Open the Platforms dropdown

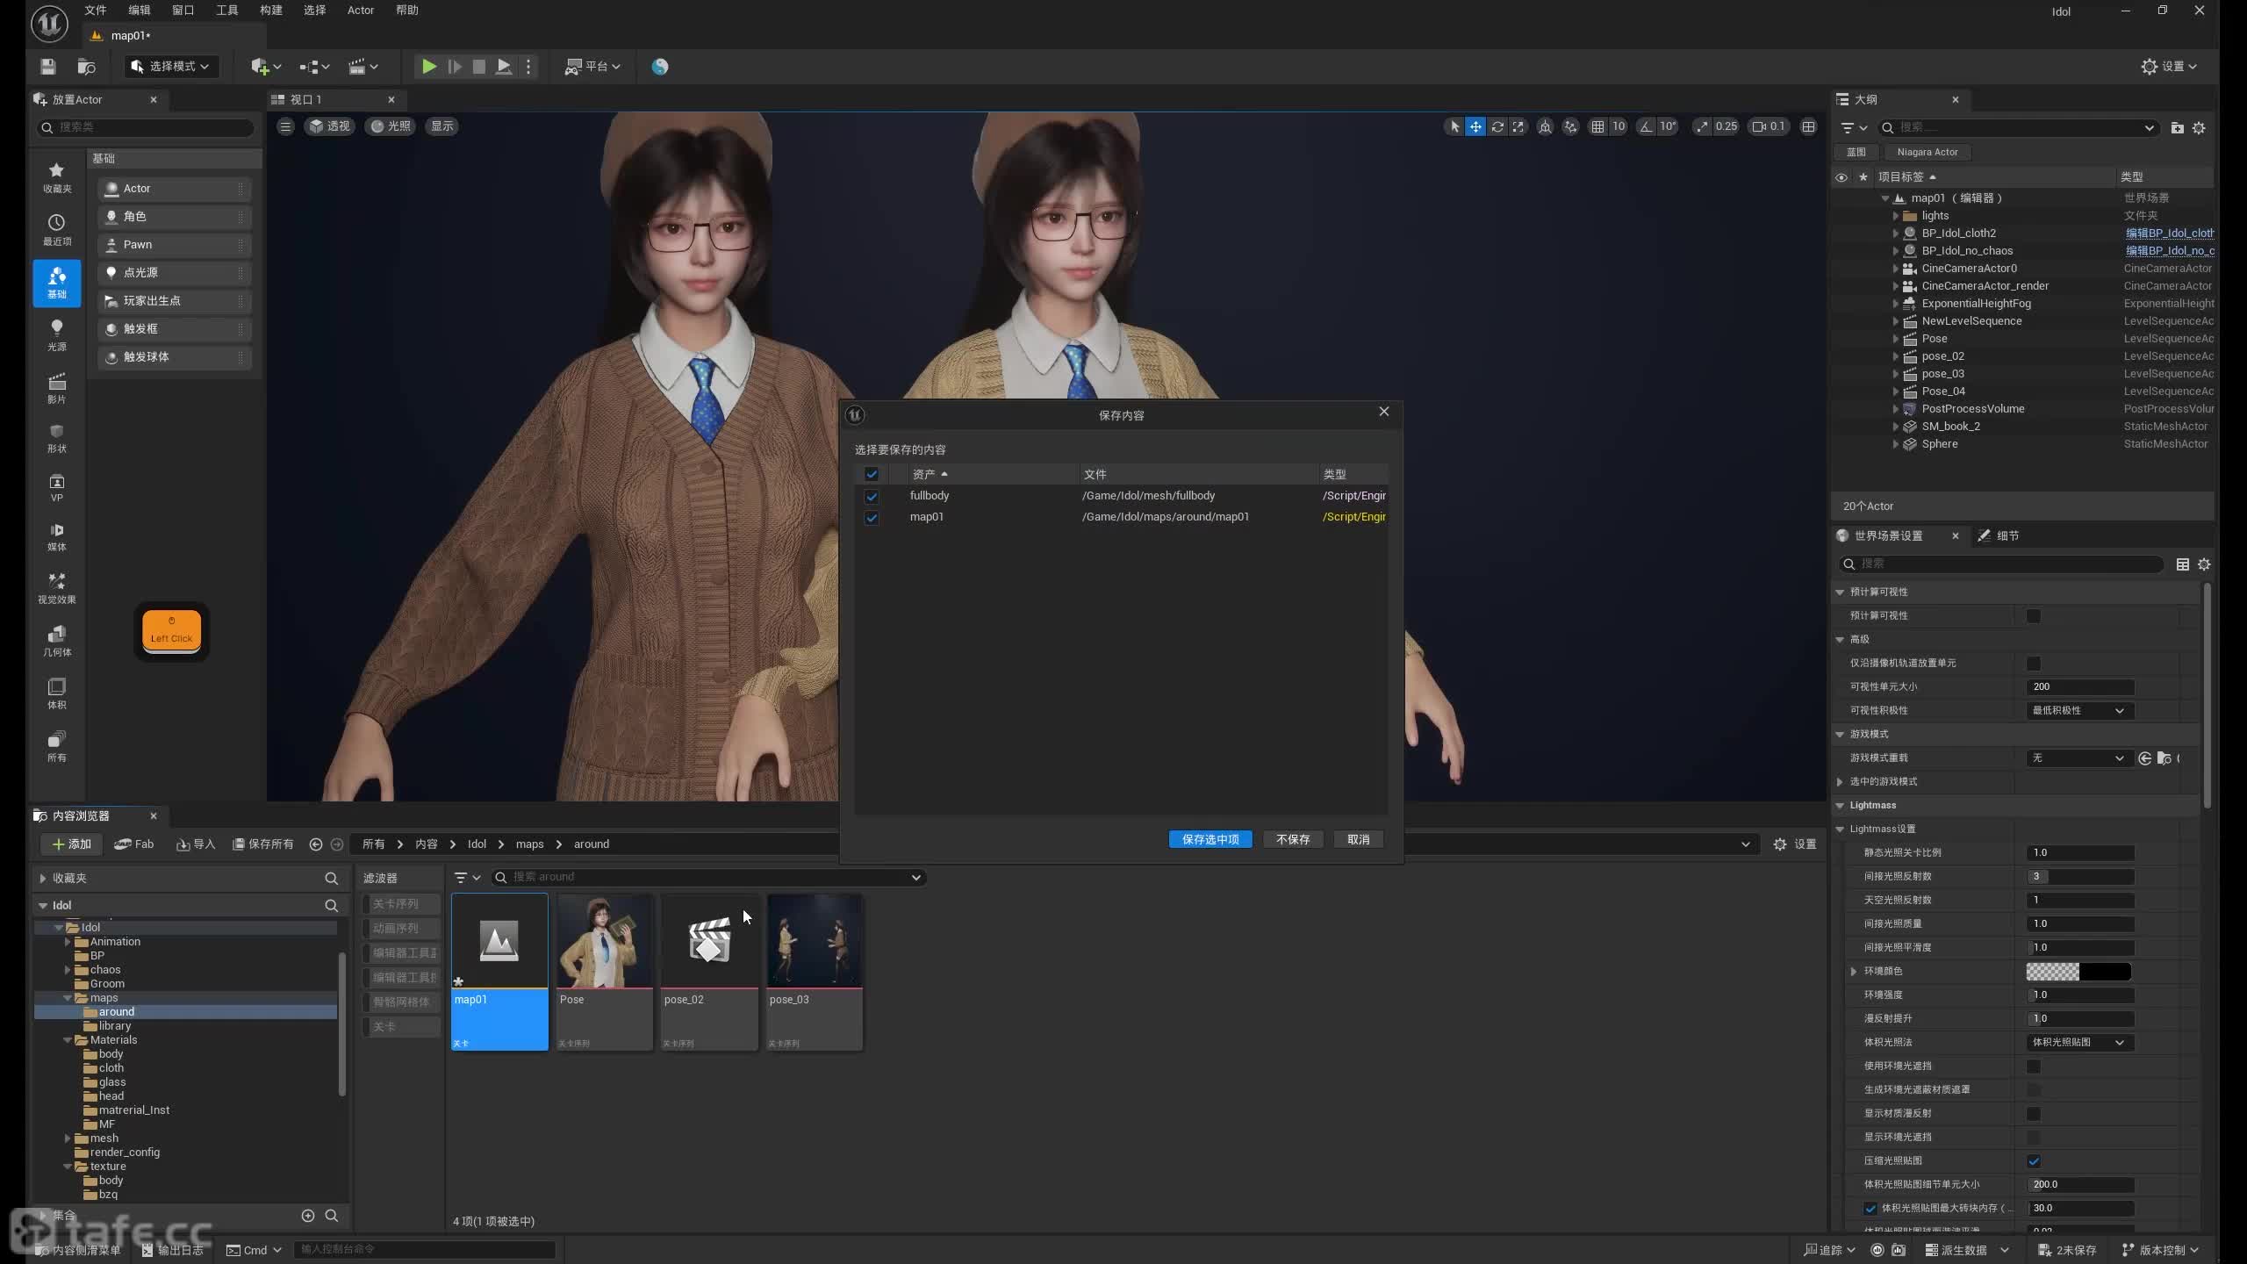pyautogui.click(x=592, y=67)
